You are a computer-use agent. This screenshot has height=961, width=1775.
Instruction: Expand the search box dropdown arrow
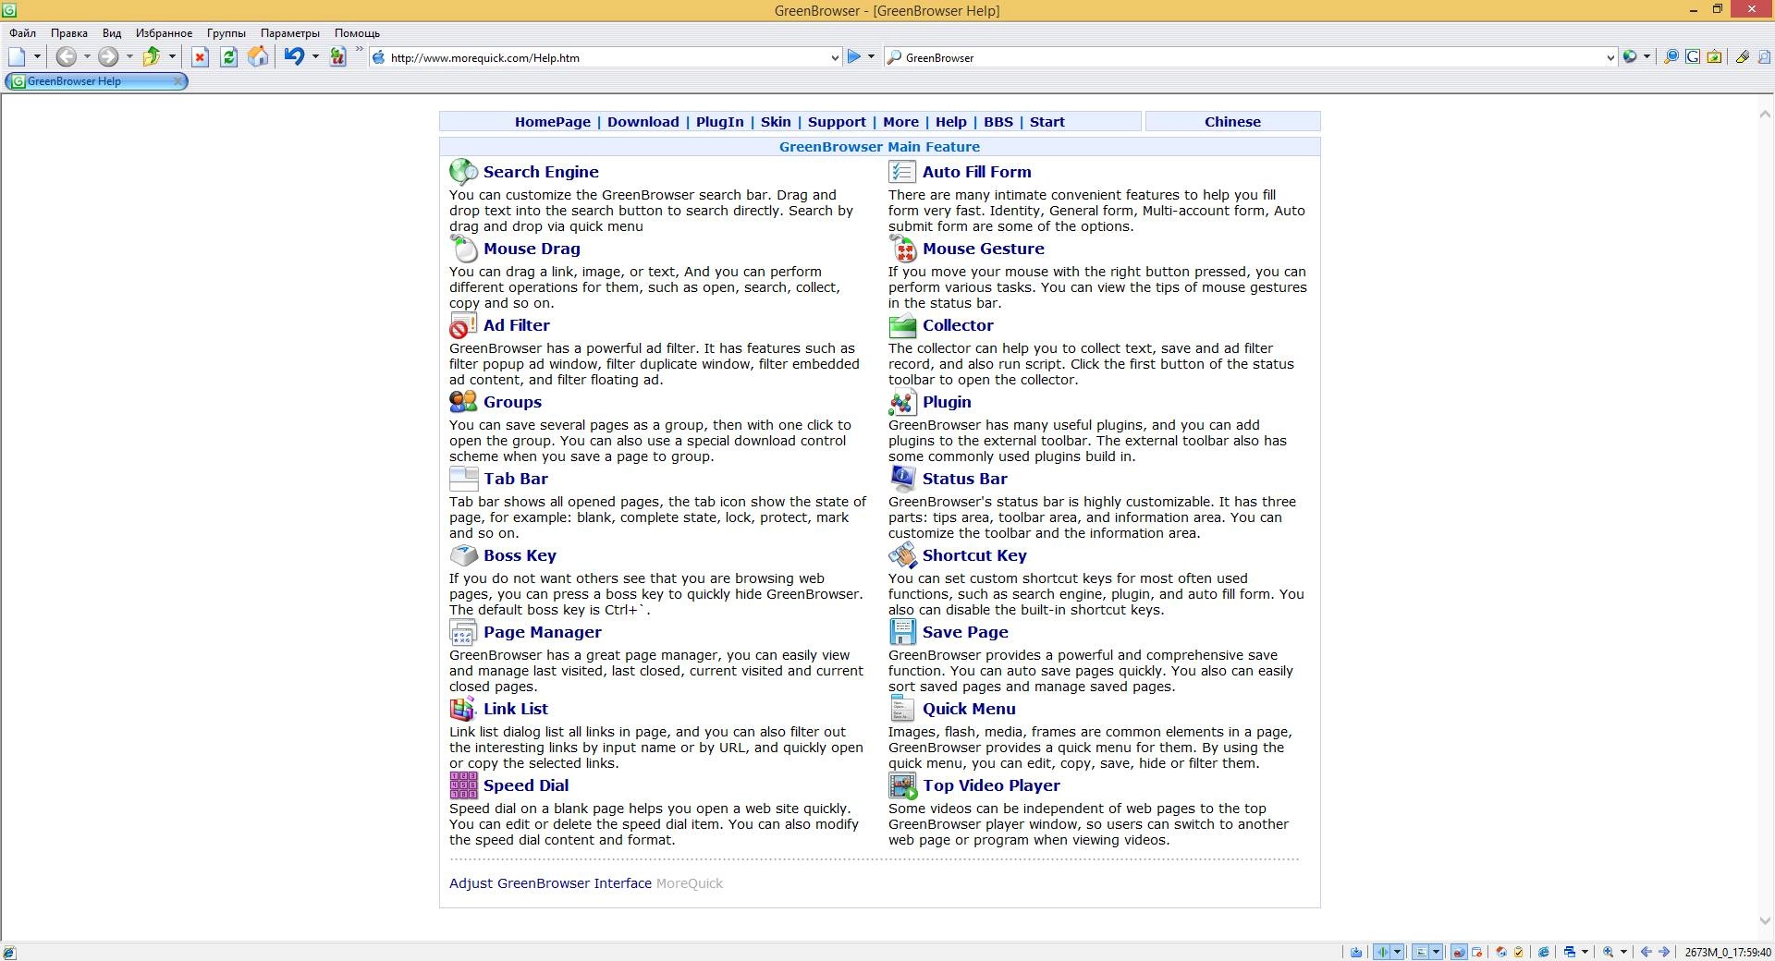pyautogui.click(x=1610, y=57)
